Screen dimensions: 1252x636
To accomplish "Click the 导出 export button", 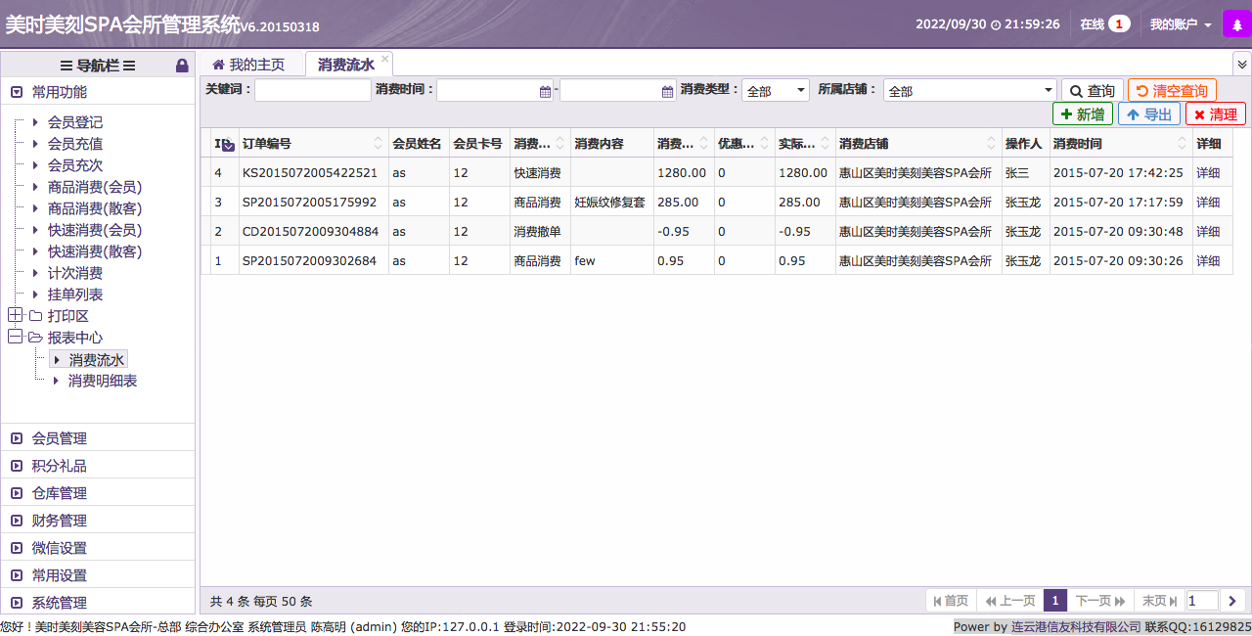I will [1149, 114].
